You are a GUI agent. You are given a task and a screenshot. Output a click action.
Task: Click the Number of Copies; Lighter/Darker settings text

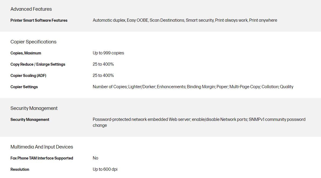(x=193, y=87)
